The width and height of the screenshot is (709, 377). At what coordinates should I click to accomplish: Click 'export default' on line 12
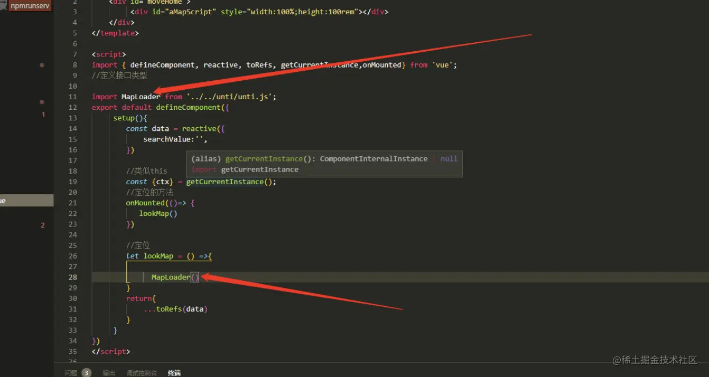point(122,107)
